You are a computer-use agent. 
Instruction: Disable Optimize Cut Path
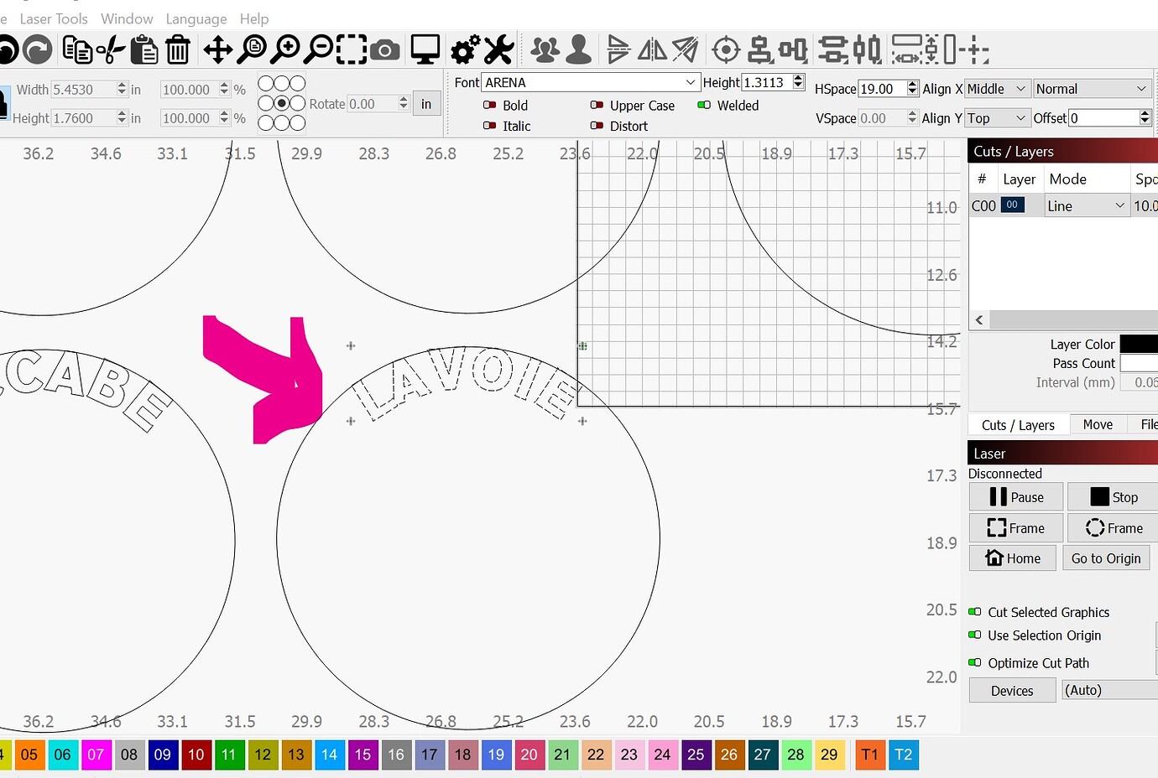tap(974, 662)
